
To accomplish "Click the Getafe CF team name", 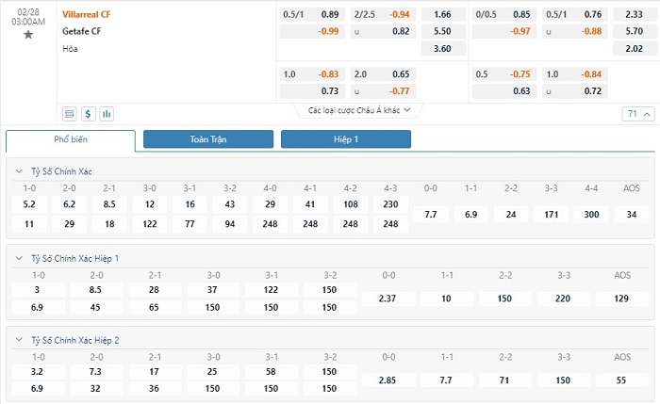I will (x=81, y=30).
